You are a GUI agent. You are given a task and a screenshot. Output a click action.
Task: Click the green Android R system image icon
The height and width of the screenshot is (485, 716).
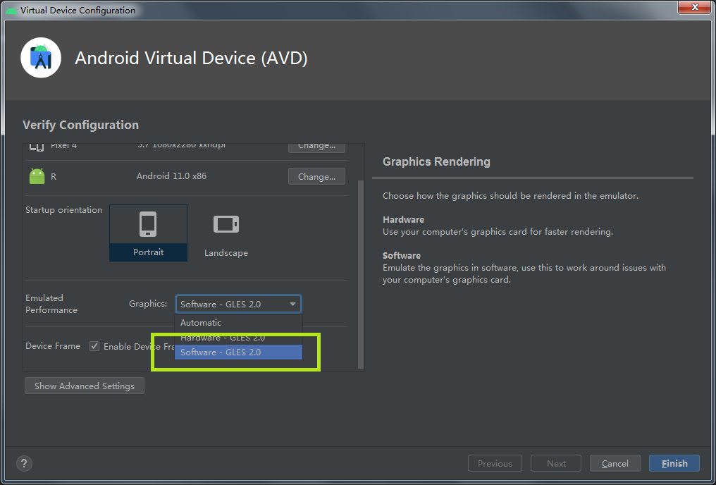(x=37, y=176)
